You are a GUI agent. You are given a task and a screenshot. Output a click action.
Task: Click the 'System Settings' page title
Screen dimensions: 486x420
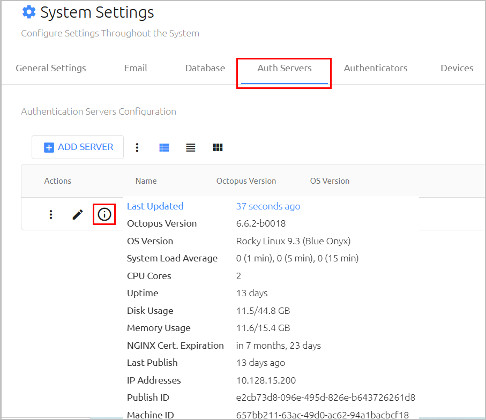tap(97, 13)
